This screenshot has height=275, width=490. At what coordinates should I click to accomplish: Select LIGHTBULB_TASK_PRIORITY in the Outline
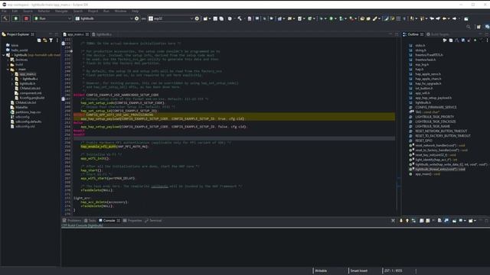tap(434, 117)
